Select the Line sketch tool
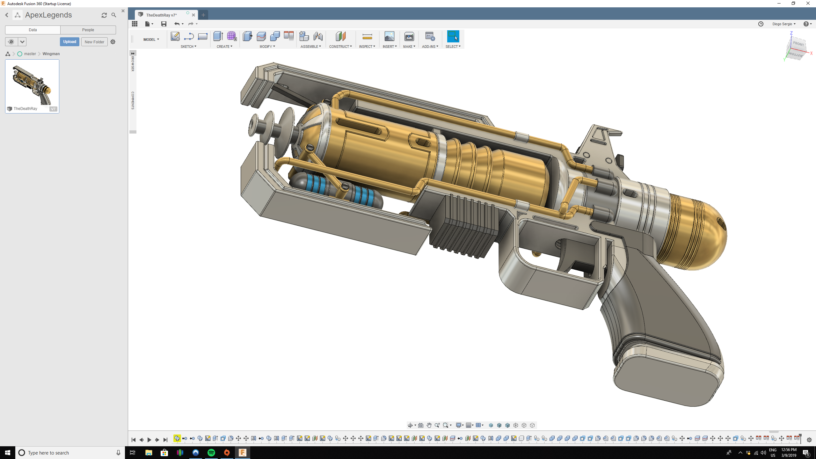The height and width of the screenshot is (459, 816). [189, 36]
